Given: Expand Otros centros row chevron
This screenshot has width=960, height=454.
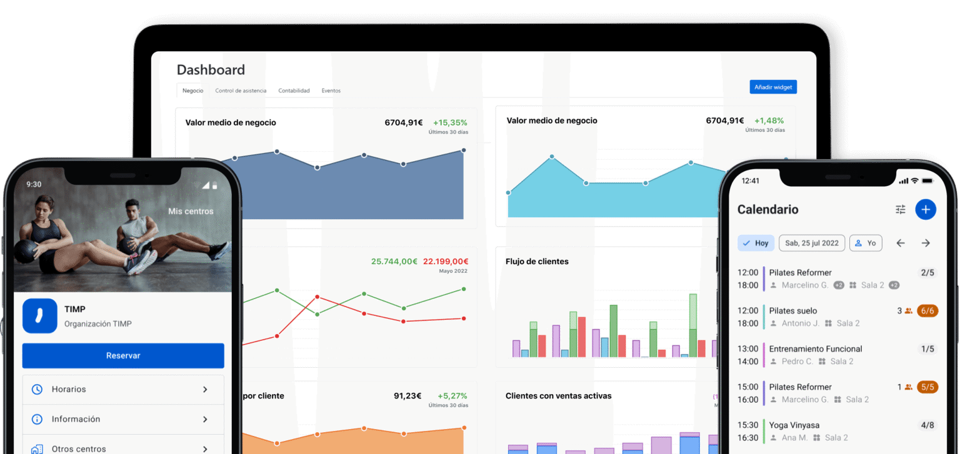Looking at the screenshot, I should (205, 448).
